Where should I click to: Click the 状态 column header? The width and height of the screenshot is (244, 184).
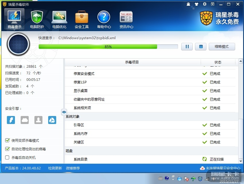point(218,62)
